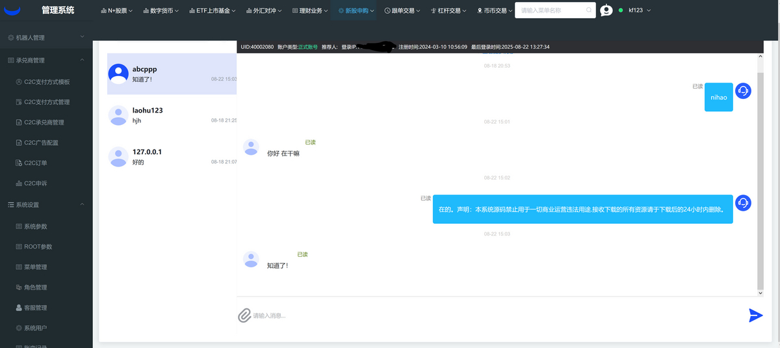Open C2C支付方式模板 in sidebar

tap(46, 82)
